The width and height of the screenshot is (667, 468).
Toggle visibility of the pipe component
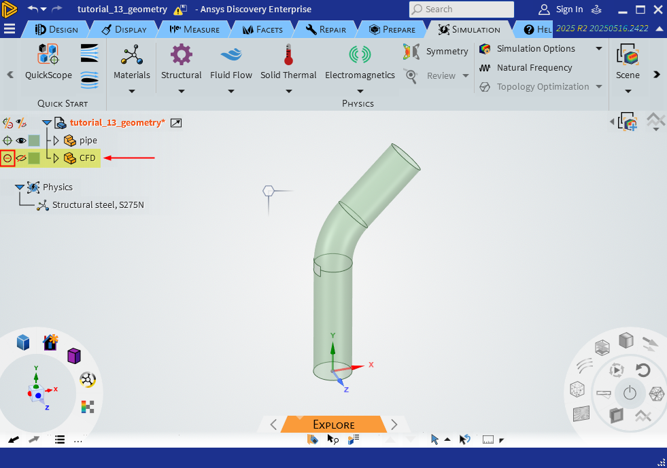point(20,141)
